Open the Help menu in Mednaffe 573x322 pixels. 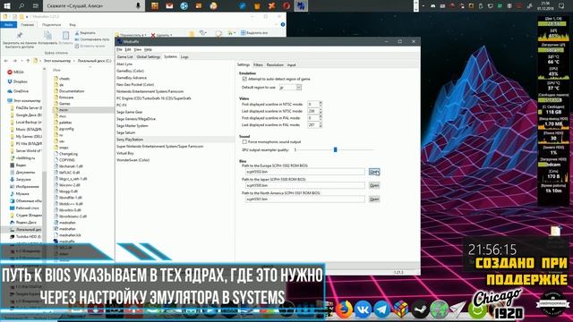click(148, 49)
